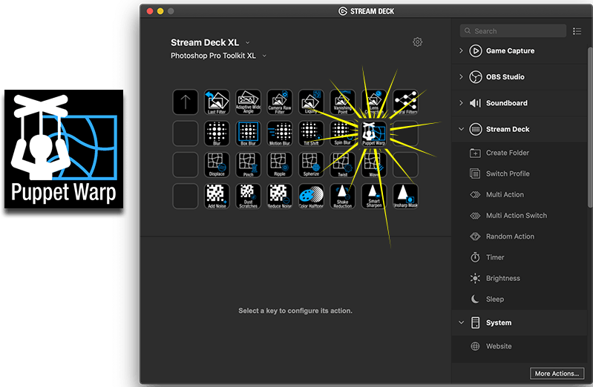593x387 pixels.
Task: Select the Ripple key
Action: 280,165
